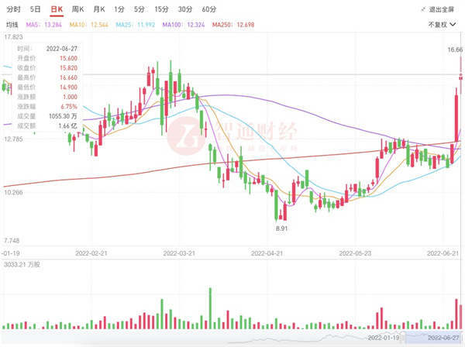Choose the 60分 minute interval
This screenshot has width=465, height=347.
coord(208,9)
